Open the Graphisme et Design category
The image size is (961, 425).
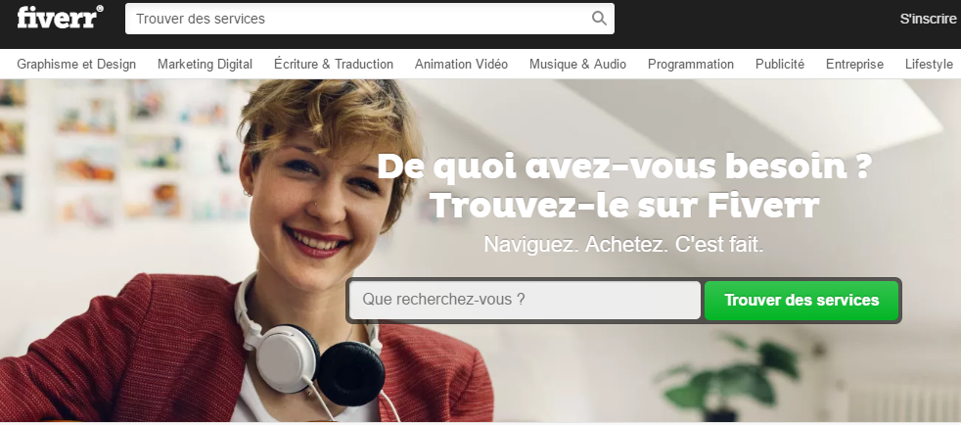76,64
